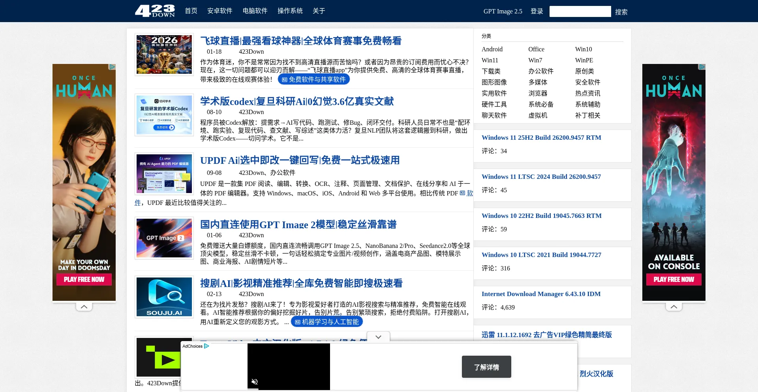Collapse the left ad with chevron
The width and height of the screenshot is (758, 392).
(84, 307)
